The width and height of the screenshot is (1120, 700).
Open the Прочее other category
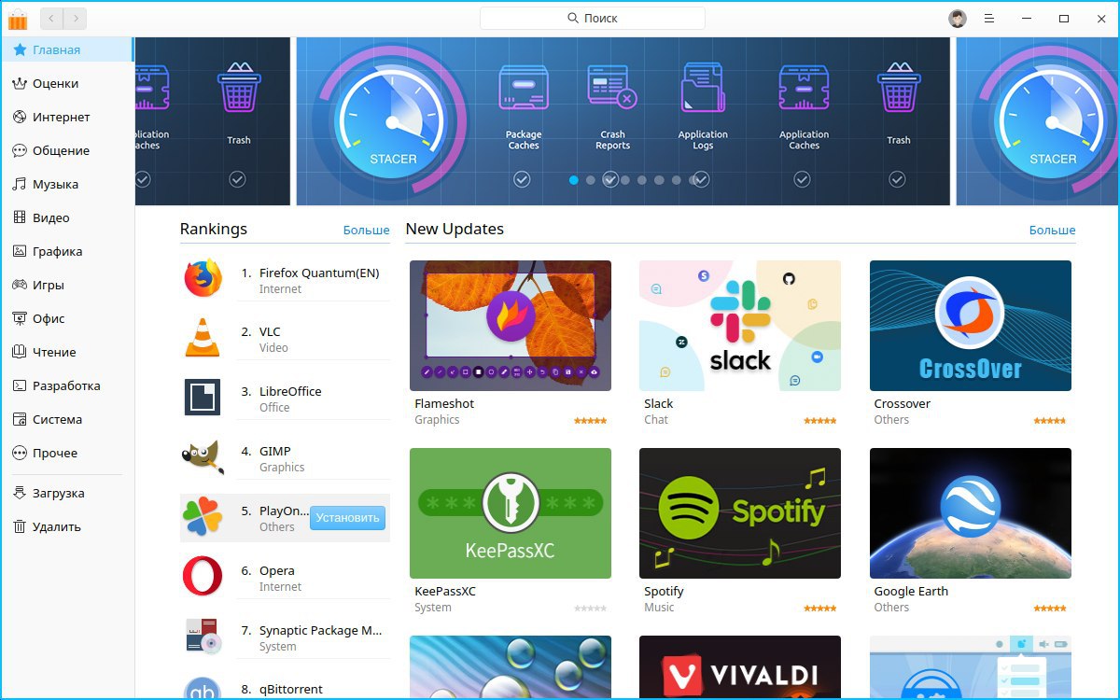67,453
